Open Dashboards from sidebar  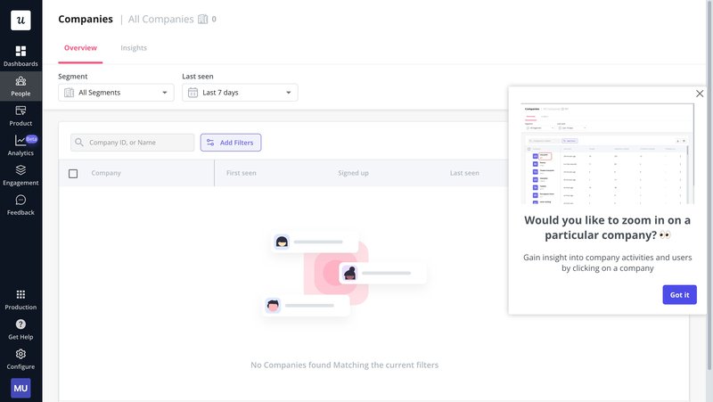[x=20, y=56]
